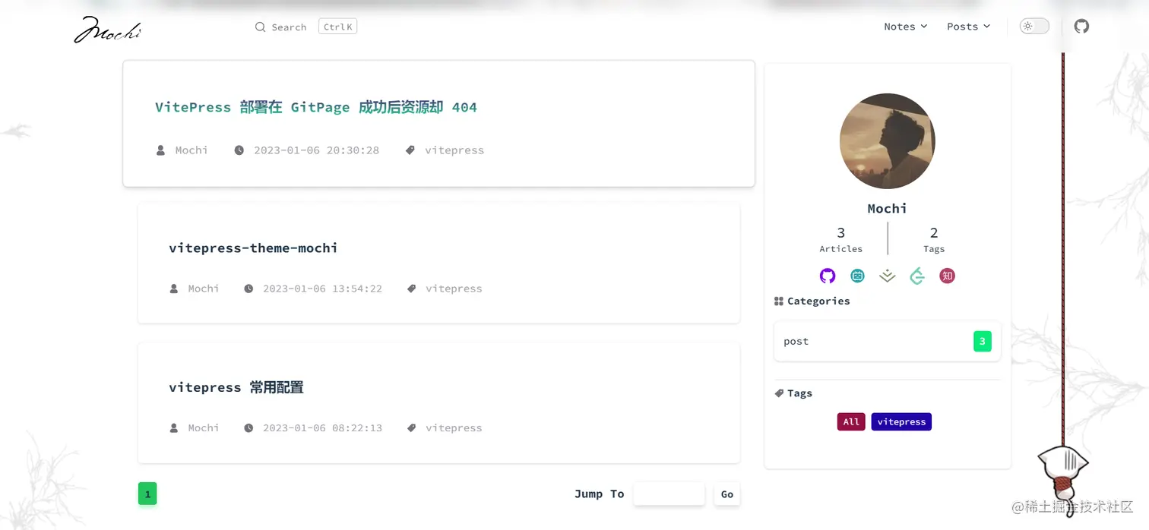Click the Ctrl K search shortcut badge
Viewport: 1149px width, 530px height.
coord(337,27)
